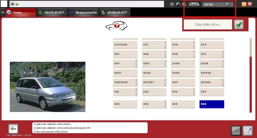
Task: Click the unknown vehicle question-mark car icon
Action: pos(116,26)
